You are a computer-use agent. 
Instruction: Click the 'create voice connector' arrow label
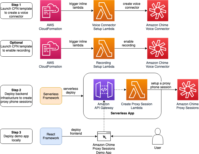[x=132, y=6]
